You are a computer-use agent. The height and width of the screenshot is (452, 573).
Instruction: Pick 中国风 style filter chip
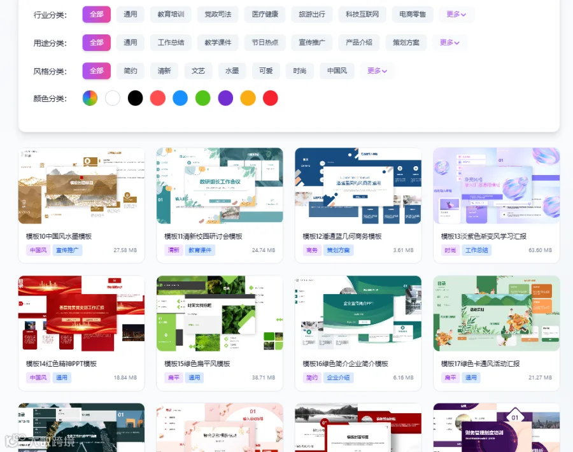point(337,71)
